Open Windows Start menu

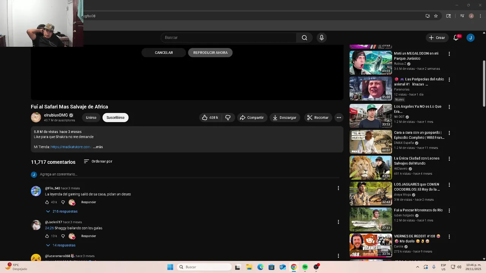[x=170, y=267]
